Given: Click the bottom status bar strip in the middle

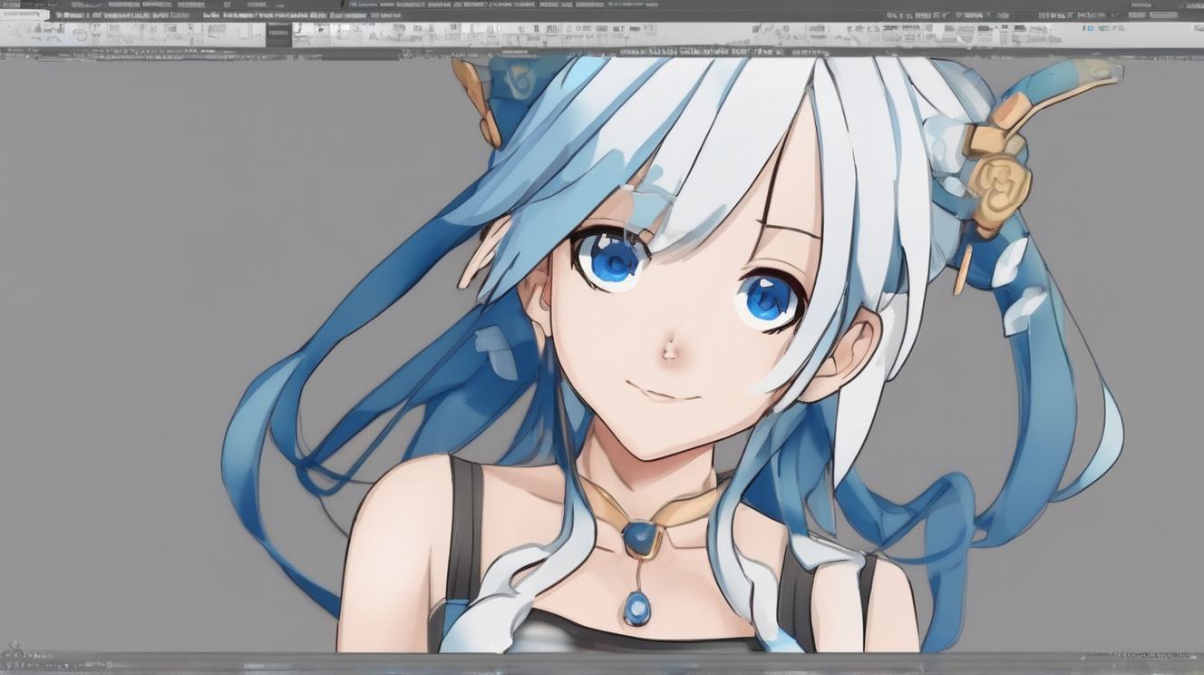Looking at the screenshot, I should 602,660.
